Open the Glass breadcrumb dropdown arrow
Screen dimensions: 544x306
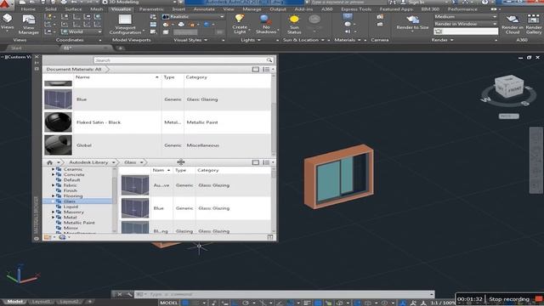click(142, 162)
